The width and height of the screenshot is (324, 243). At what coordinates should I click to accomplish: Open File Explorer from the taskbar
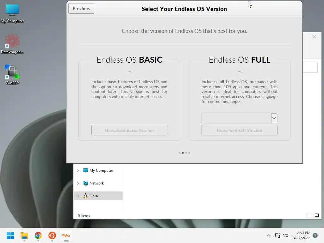coord(24,235)
